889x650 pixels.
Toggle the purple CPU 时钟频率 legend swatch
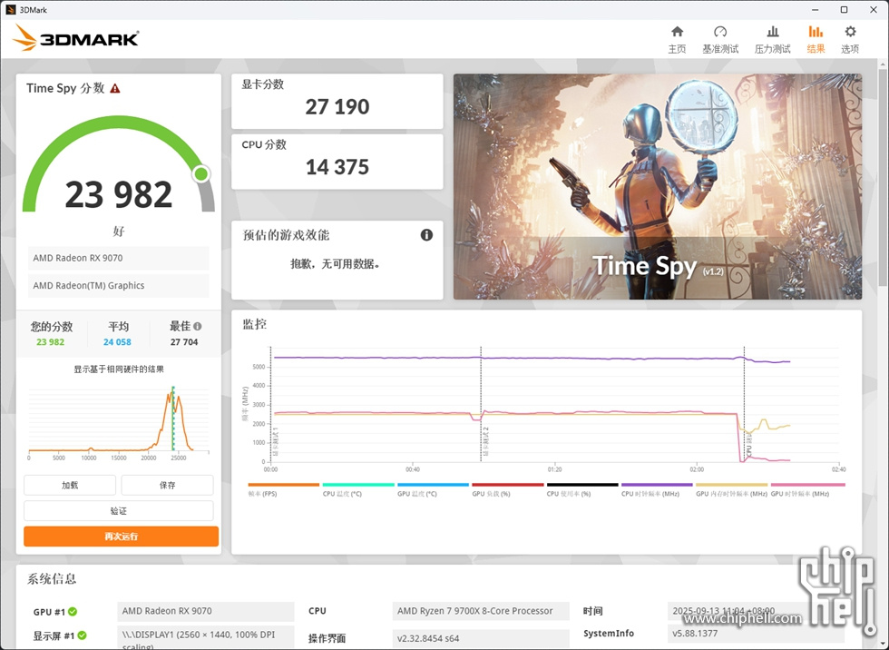pyautogui.click(x=657, y=485)
